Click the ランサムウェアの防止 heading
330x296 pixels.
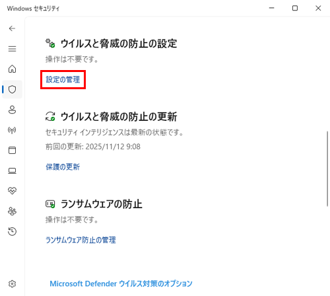(x=102, y=204)
